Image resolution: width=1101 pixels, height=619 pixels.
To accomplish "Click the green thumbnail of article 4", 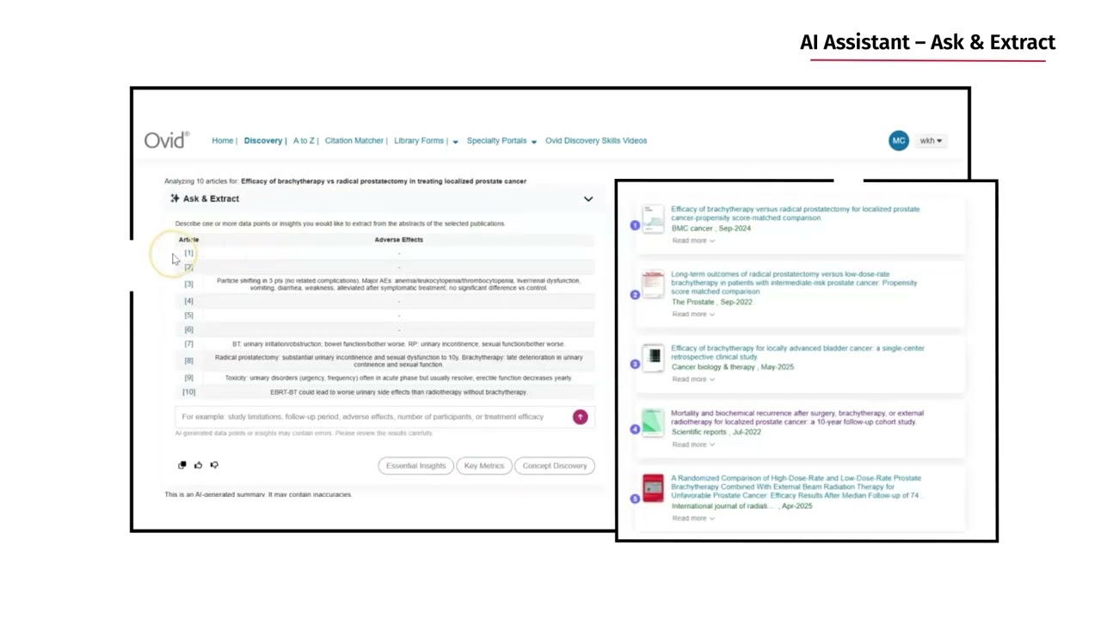I will (654, 423).
